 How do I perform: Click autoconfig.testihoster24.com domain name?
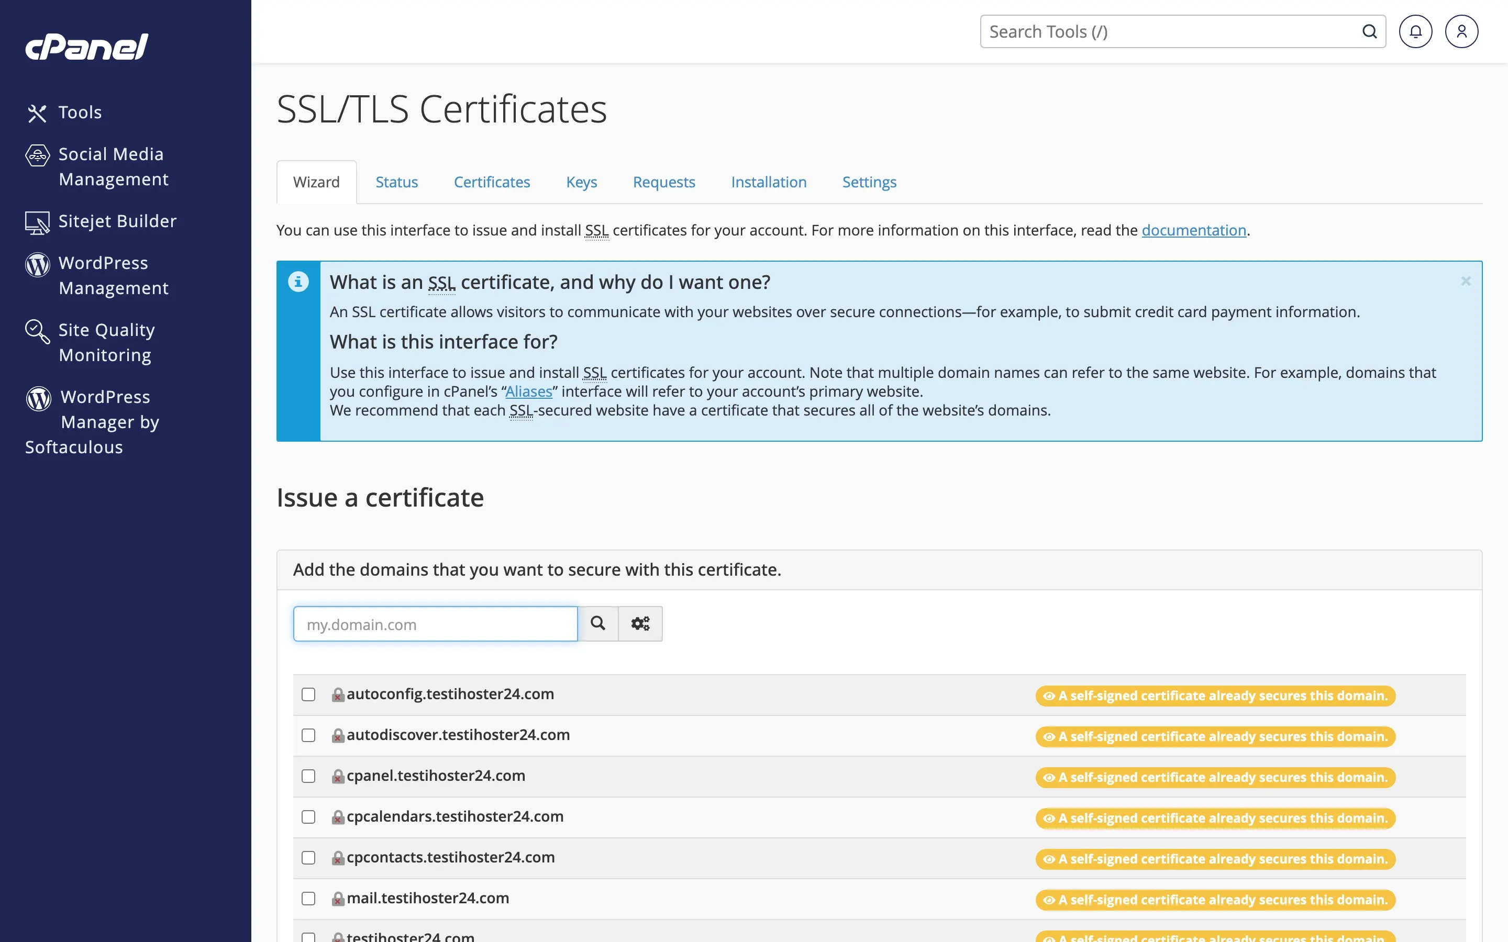(450, 694)
